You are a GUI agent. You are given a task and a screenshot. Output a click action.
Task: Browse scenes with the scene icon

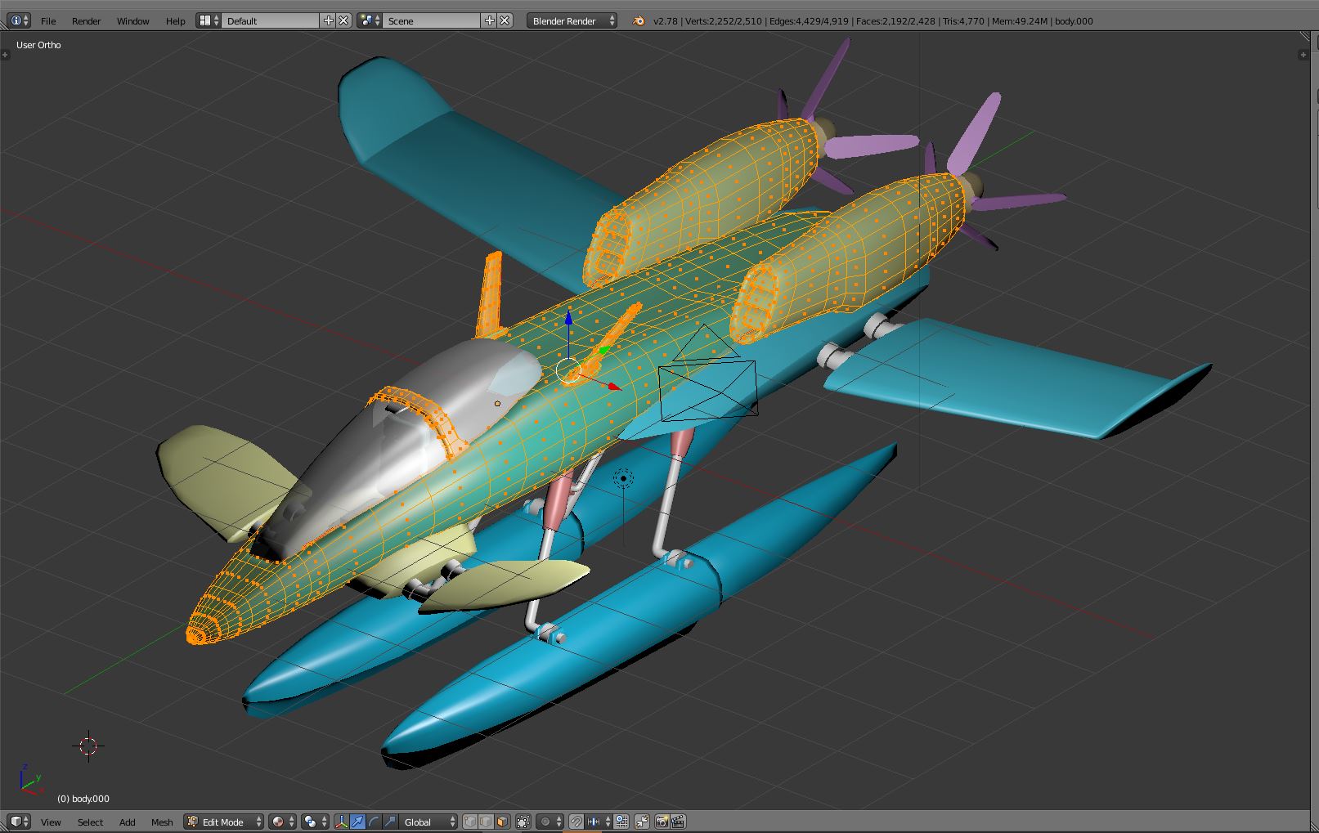(370, 21)
